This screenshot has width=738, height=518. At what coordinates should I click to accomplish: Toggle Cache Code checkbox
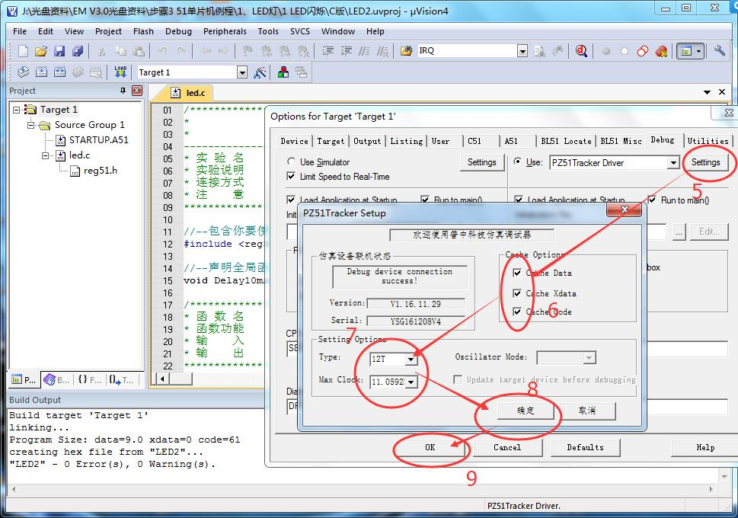pyautogui.click(x=517, y=312)
